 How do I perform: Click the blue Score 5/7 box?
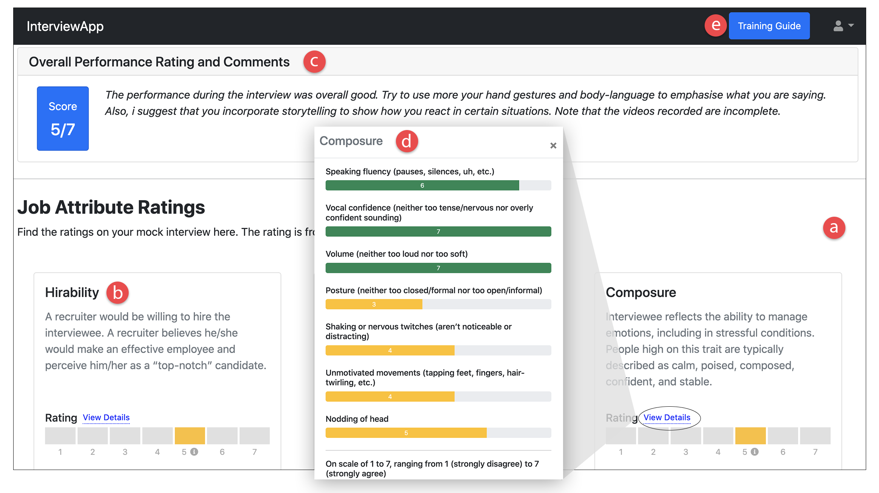[63, 118]
